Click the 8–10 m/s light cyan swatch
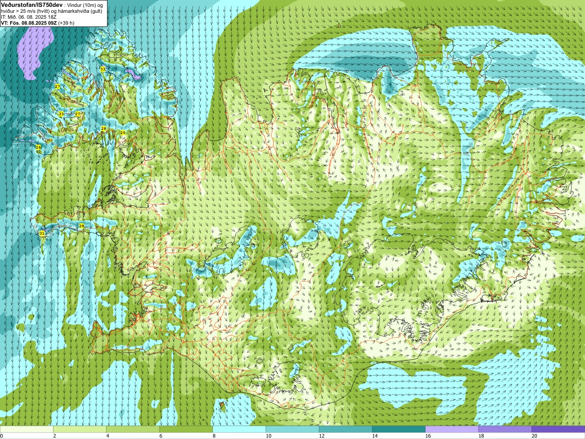The height and width of the screenshot is (439, 585). tap(239, 429)
